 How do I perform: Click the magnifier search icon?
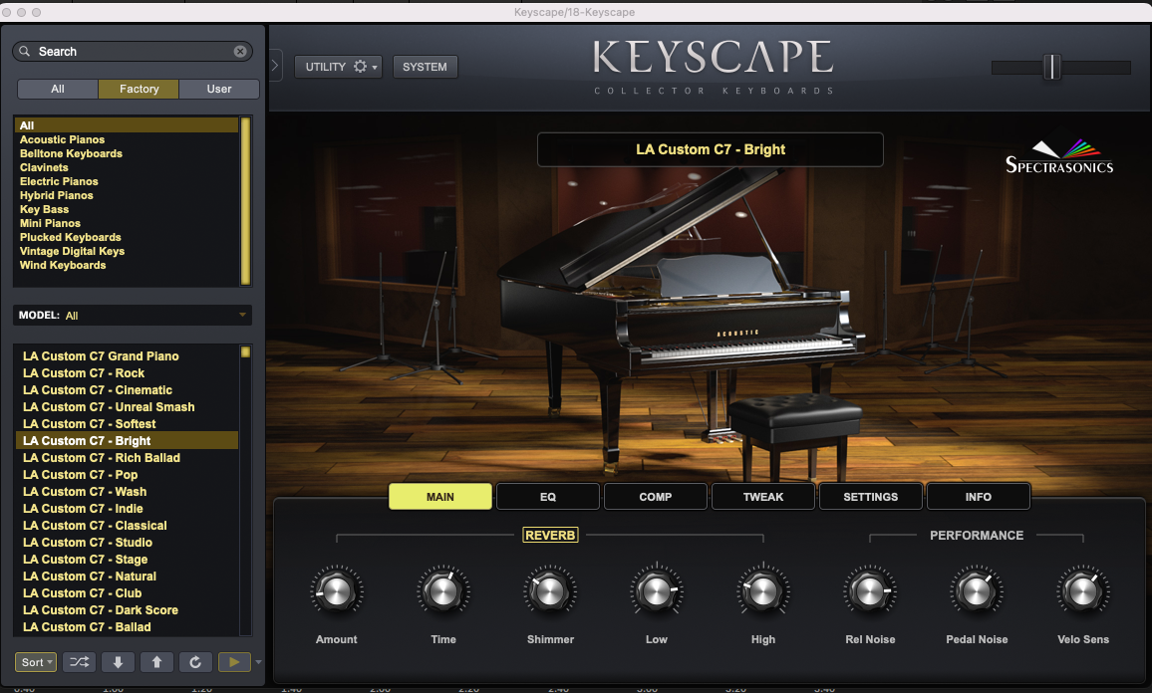pyautogui.click(x=24, y=52)
